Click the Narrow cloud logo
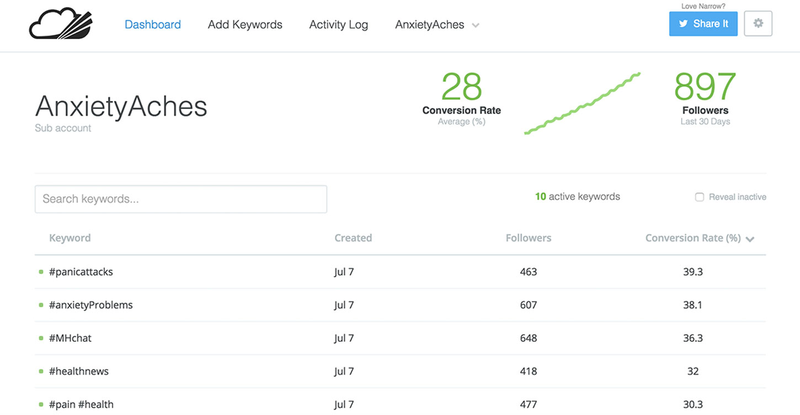Image resolution: width=800 pixels, height=415 pixels. point(61,24)
